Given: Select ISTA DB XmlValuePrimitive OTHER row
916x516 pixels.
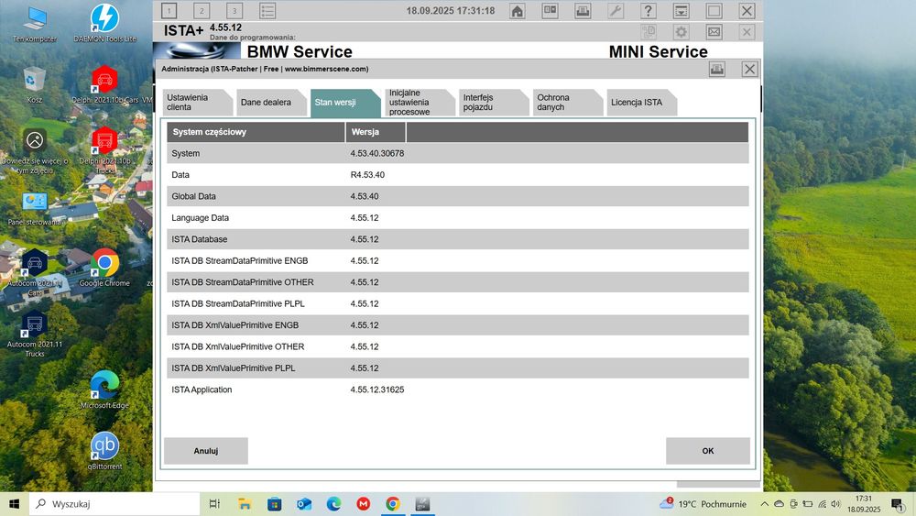Looking at the screenshot, I should pyautogui.click(x=457, y=346).
